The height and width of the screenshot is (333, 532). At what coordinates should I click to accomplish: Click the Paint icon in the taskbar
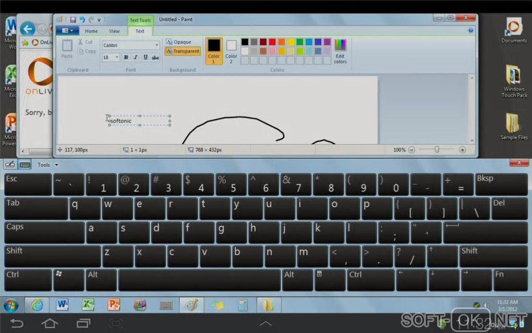click(191, 305)
